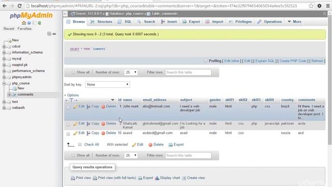Click the lower Filter rows search field
This screenshot has width=332, height=187.
(188, 155)
